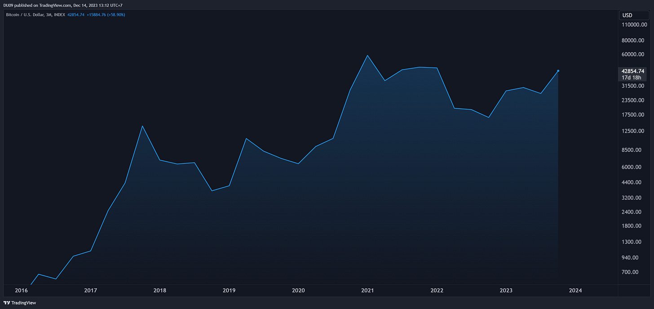Click the 60000.00 price scale label

634,54
